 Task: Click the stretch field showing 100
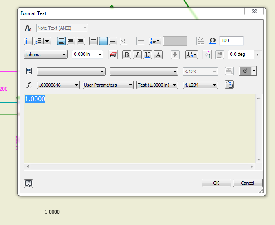(x=231, y=41)
